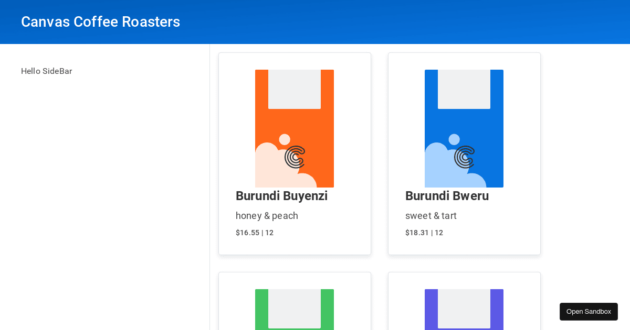Click the Canvas Coffee Roasters header title
The width and height of the screenshot is (630, 330).
click(x=100, y=22)
